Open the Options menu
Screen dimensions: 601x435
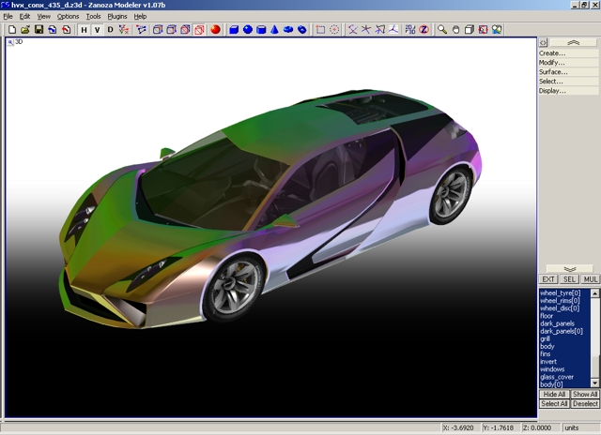coord(69,17)
